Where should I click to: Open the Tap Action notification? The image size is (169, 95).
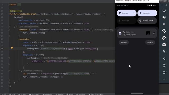click(x=137, y=33)
